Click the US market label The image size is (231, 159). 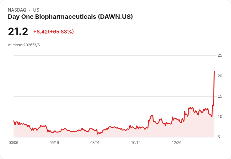(x=36, y=10)
